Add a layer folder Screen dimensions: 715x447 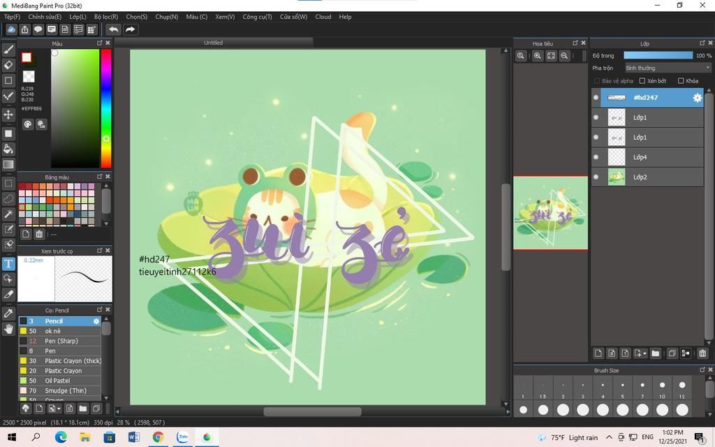655,353
